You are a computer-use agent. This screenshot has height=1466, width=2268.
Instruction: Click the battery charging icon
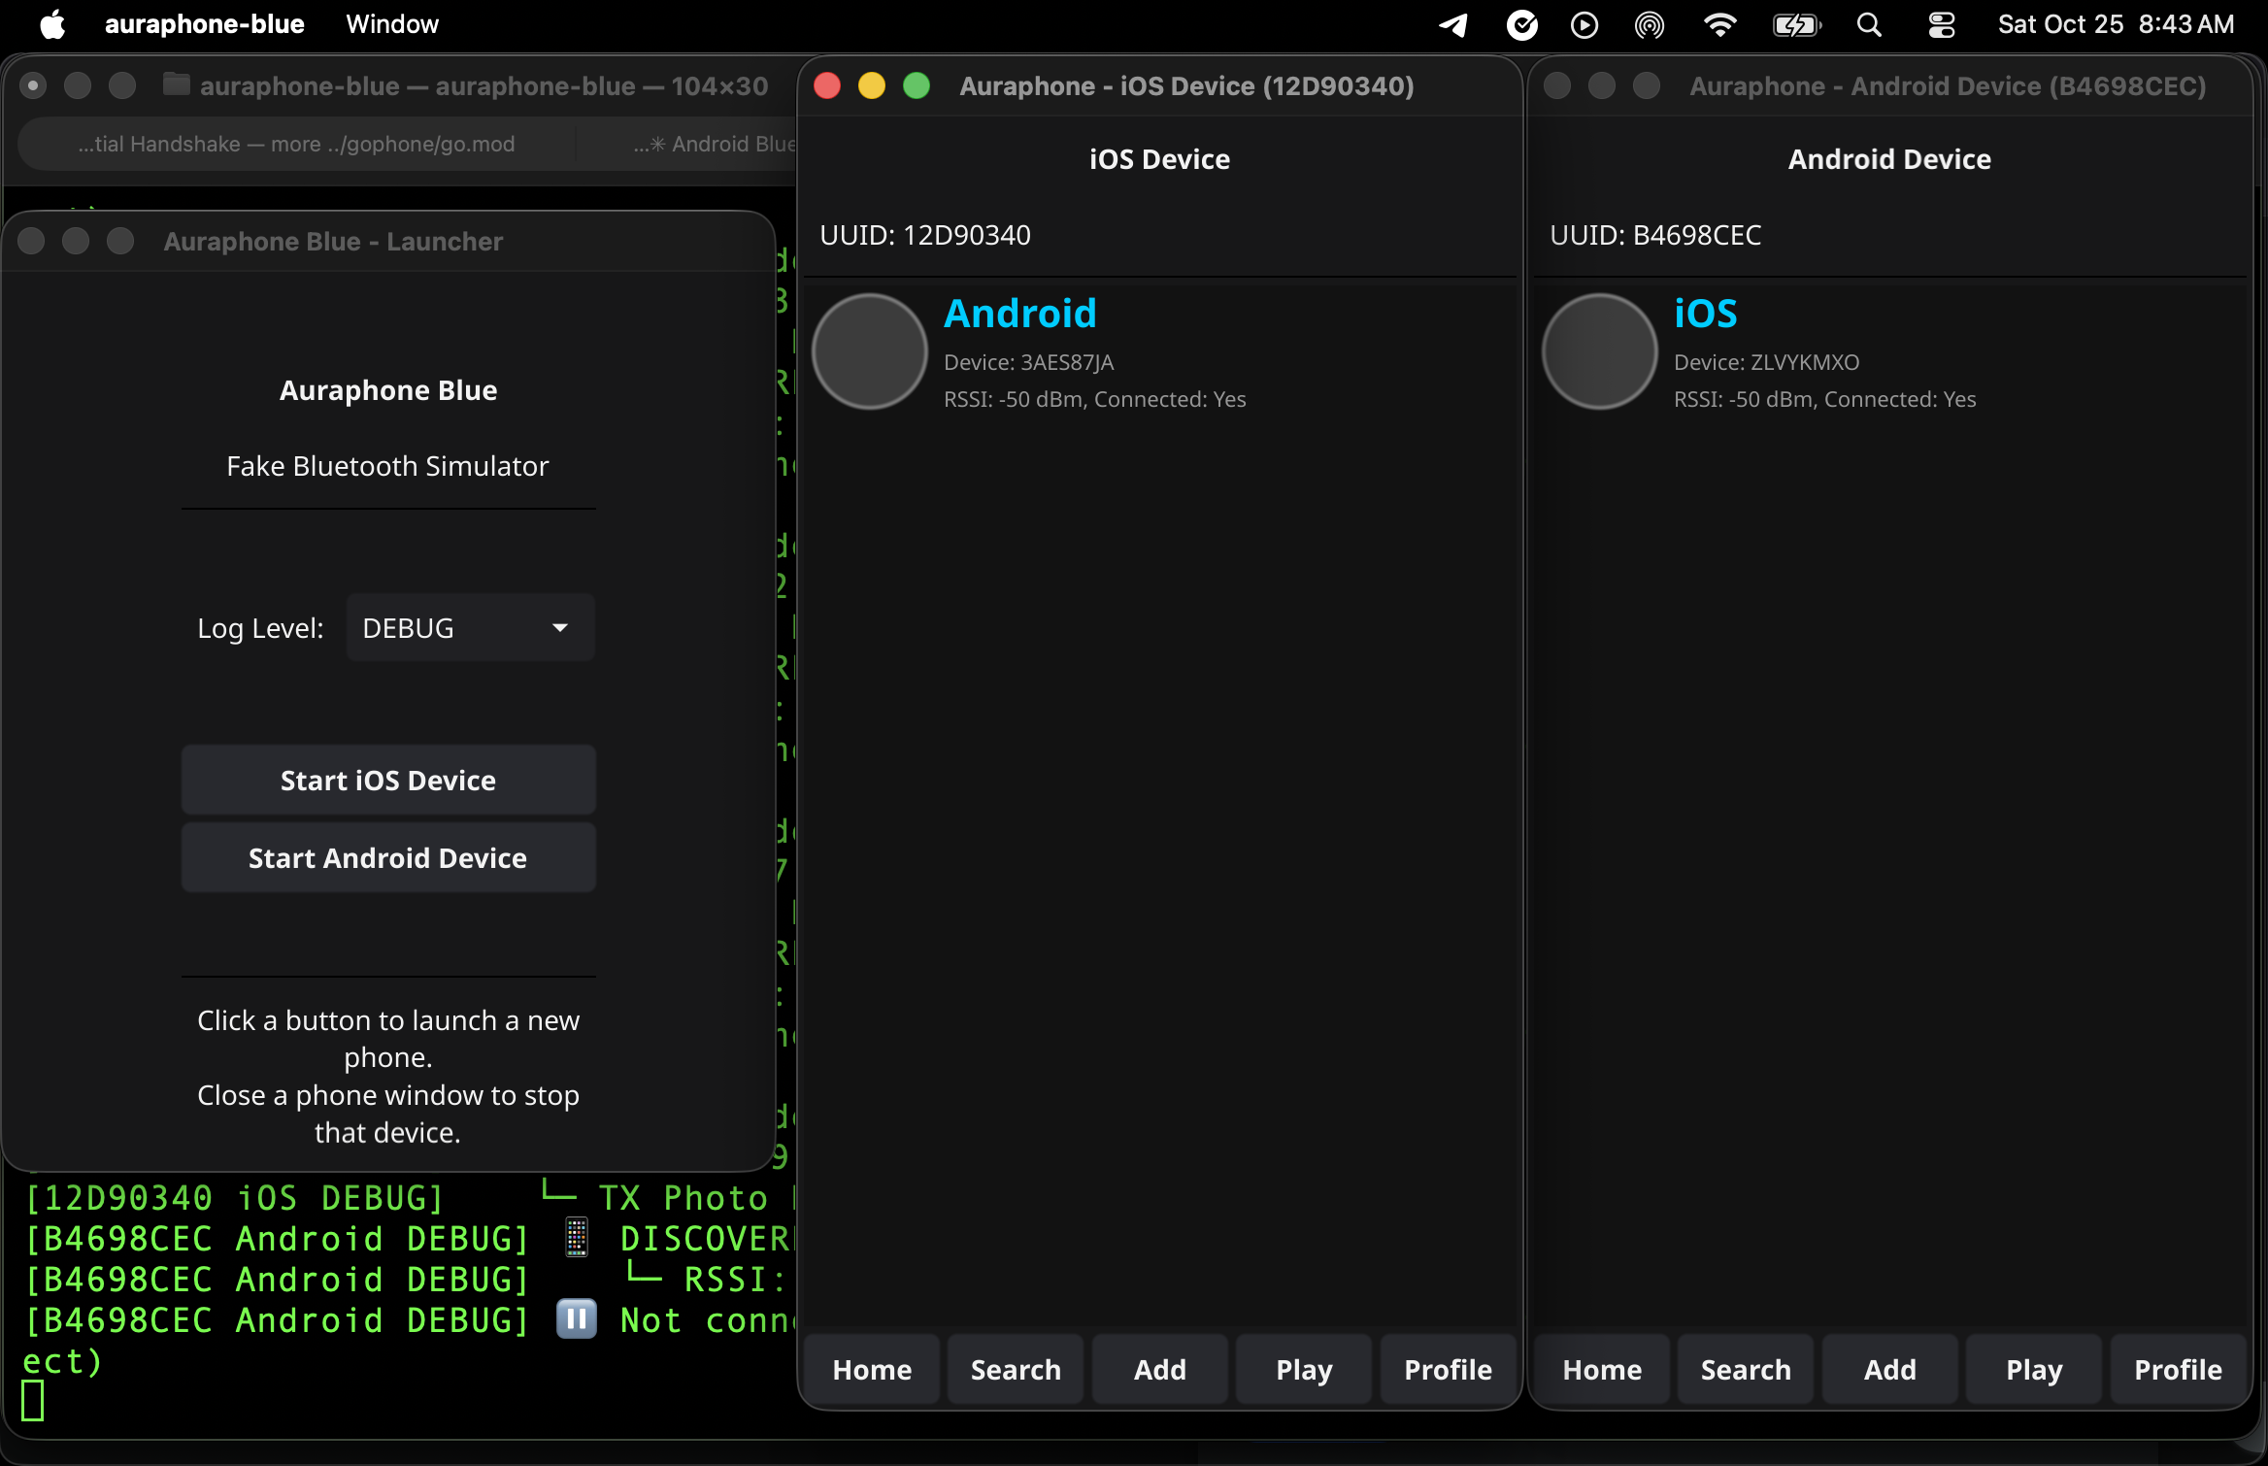pyautogui.click(x=1796, y=25)
